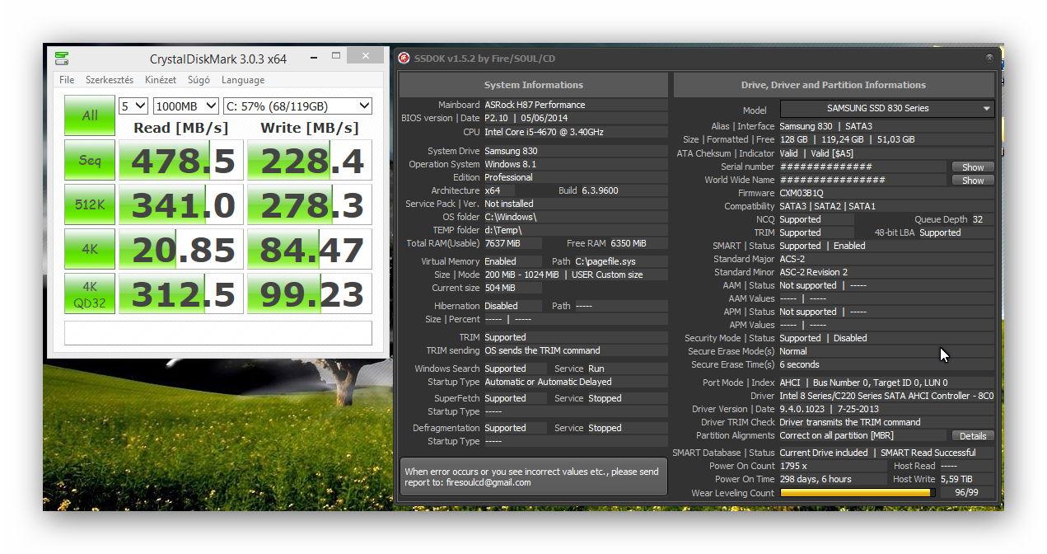Click the Mainboard value ASRock H87 Performance
Screen dimensions: 1047x554
535,105
